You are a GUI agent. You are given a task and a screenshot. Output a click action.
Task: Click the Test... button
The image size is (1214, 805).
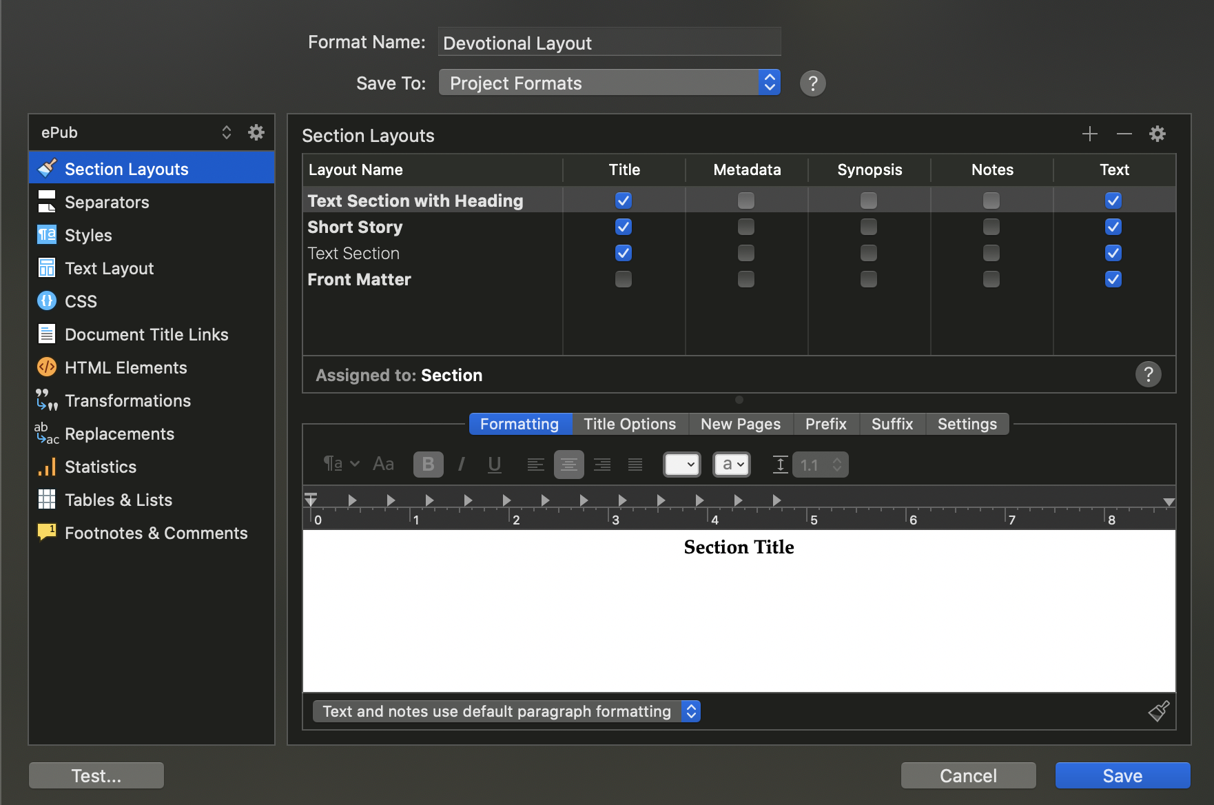point(96,775)
